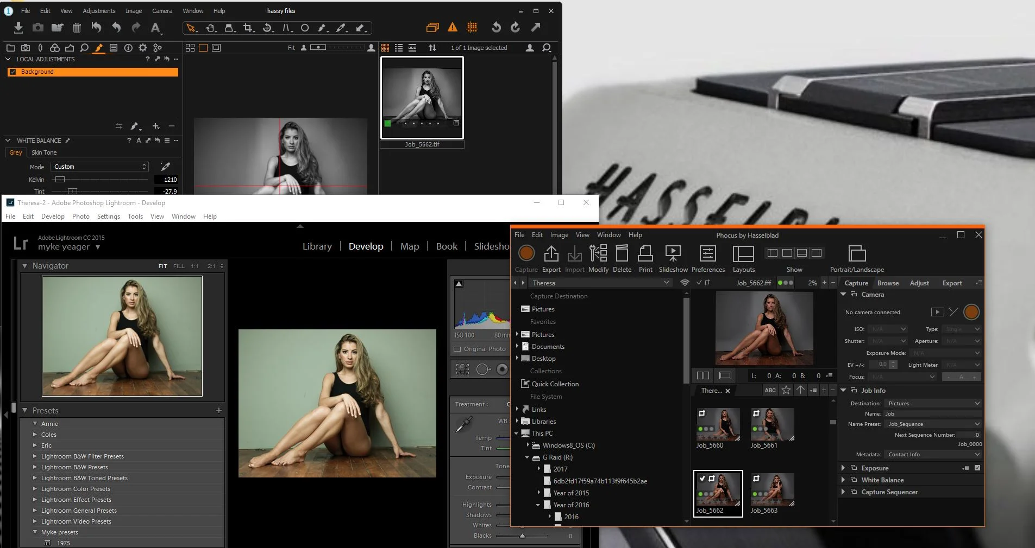Viewport: 1035px width, 548px height.
Task: Collapse the Lightroom Navigator panel
Action: click(x=24, y=265)
